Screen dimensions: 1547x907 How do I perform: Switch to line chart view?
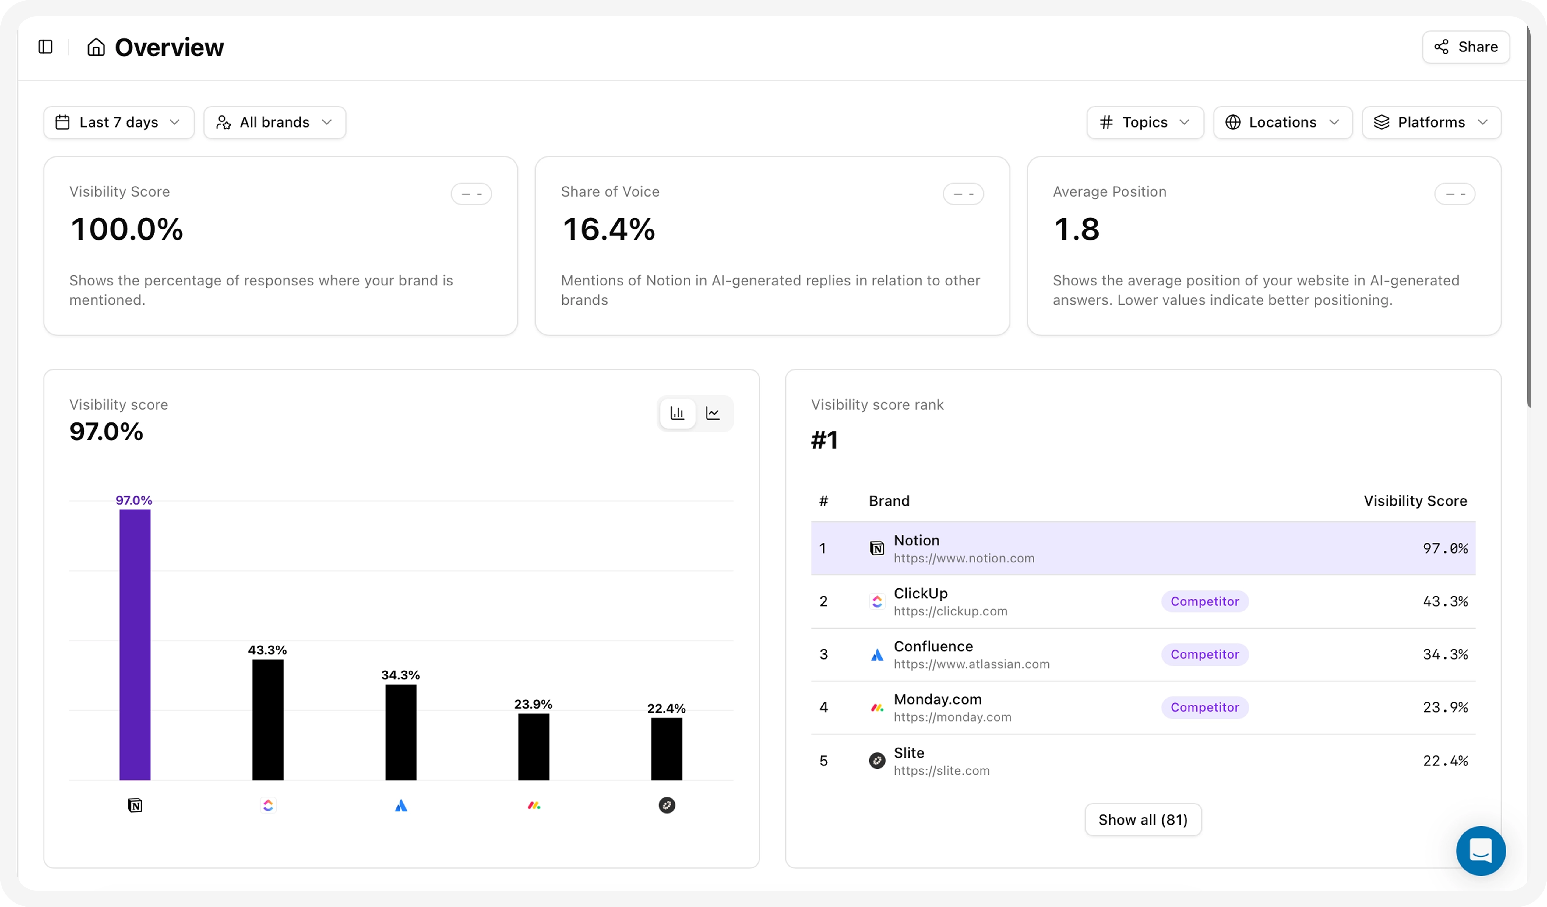(x=713, y=413)
